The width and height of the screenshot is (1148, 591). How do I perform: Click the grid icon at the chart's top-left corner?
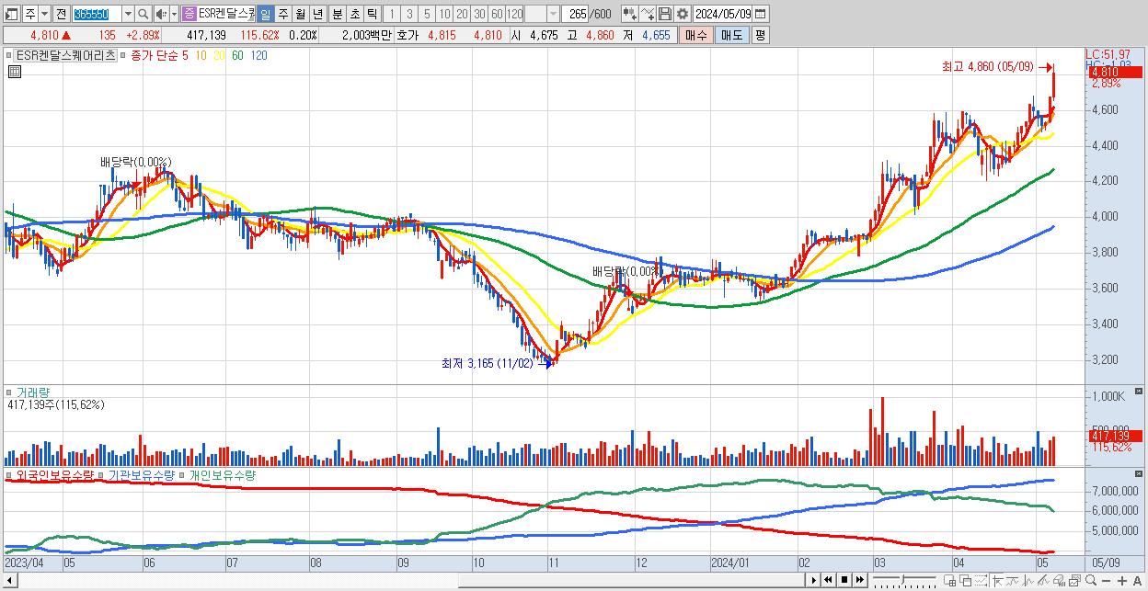[13, 72]
